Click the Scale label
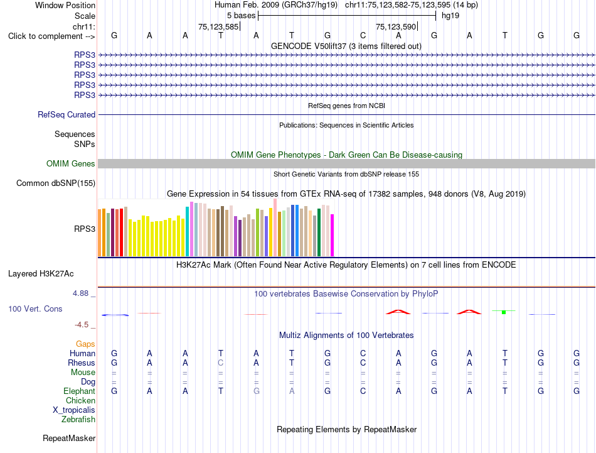This screenshot has height=453, width=596. (85, 16)
